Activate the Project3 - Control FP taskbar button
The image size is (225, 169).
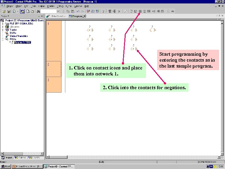point(59,166)
